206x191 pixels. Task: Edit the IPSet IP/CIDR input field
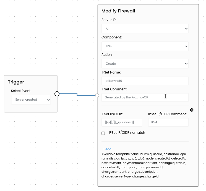[122, 122]
